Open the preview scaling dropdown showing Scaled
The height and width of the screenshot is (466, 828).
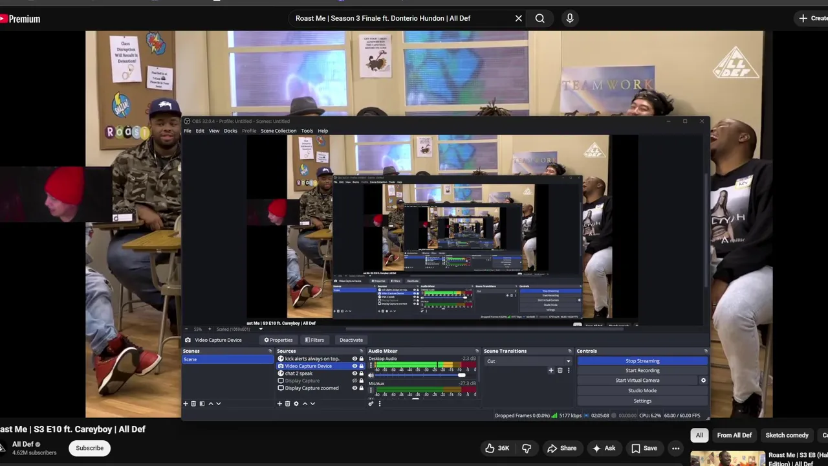[239, 329]
